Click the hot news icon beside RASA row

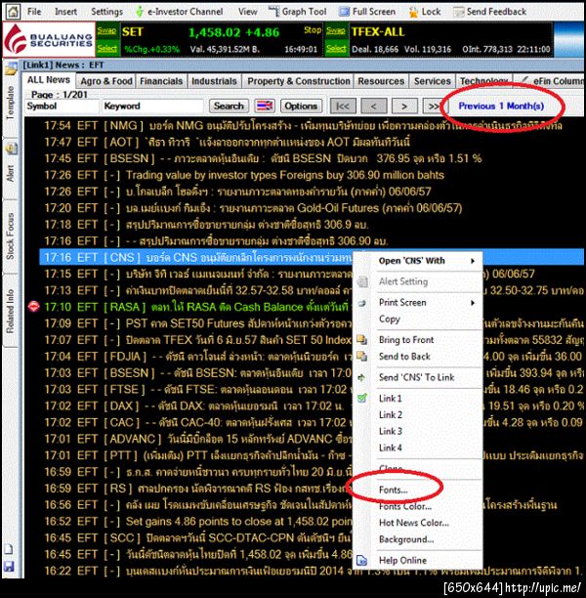coord(33,307)
